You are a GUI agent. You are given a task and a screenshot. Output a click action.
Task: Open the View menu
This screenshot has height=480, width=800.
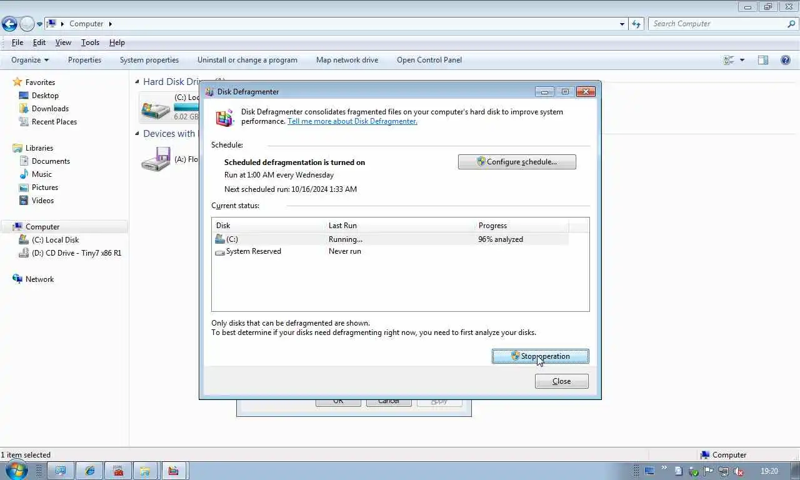coord(63,42)
